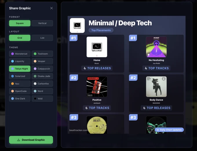Click the Joe Rolét artist name
This screenshot has height=151, width=197.
pyautogui.click(x=156, y=63)
